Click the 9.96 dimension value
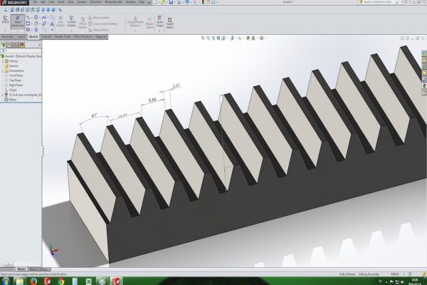This screenshot has height=285, width=427. click(152, 100)
